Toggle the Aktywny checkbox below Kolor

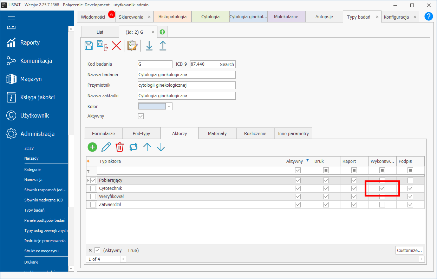[141, 116]
